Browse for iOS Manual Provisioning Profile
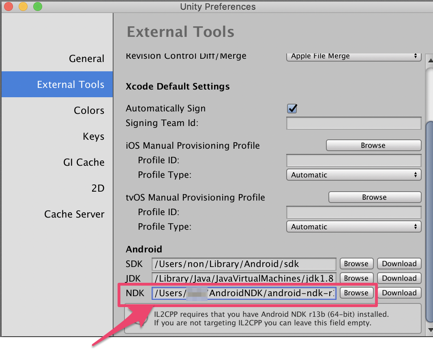Image resolution: width=433 pixels, height=363 pixels. tap(374, 145)
